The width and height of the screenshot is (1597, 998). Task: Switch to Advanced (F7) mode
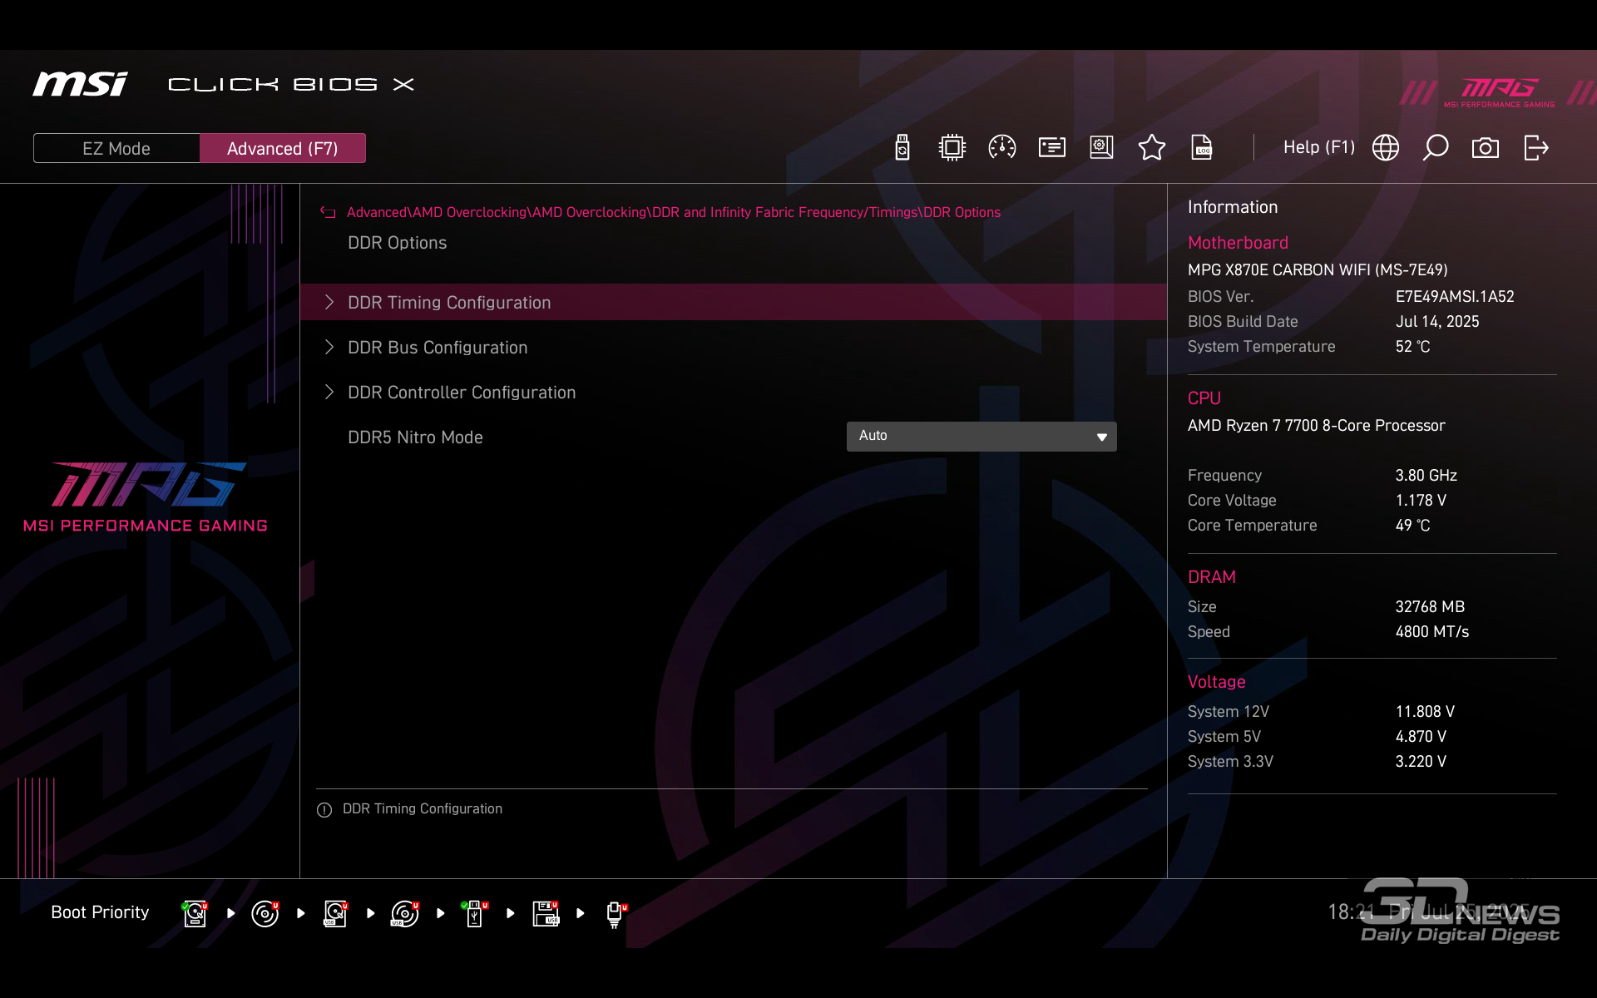pos(283,148)
